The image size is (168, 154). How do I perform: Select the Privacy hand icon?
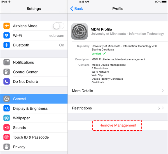[6, 147]
